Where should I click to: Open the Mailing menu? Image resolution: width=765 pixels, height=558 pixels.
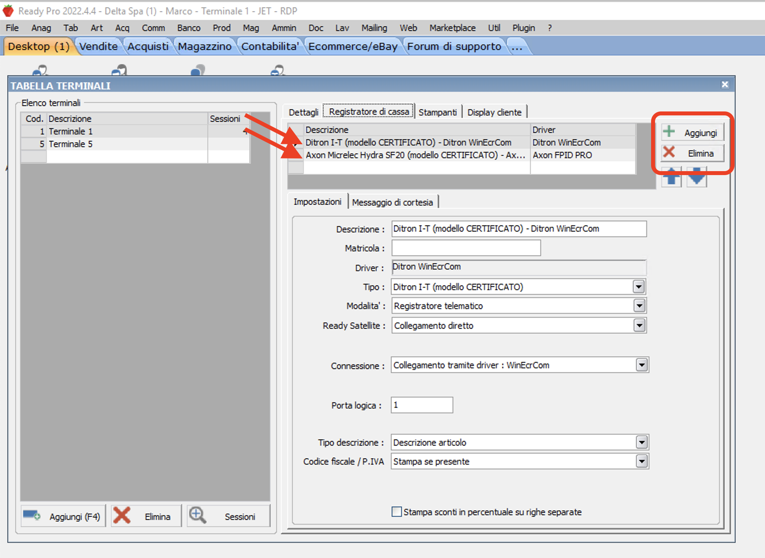374,28
